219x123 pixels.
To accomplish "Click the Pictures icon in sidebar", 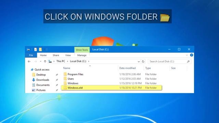I will [x=34, y=90].
